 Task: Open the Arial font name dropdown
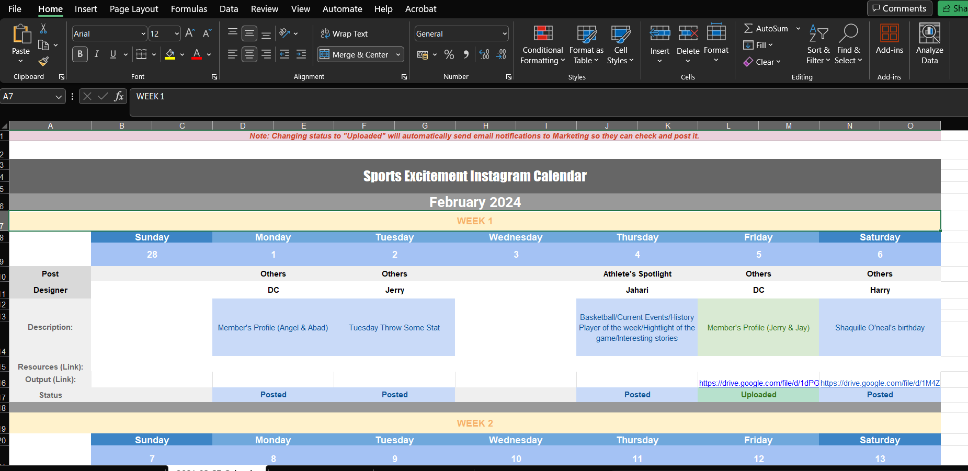click(x=143, y=34)
